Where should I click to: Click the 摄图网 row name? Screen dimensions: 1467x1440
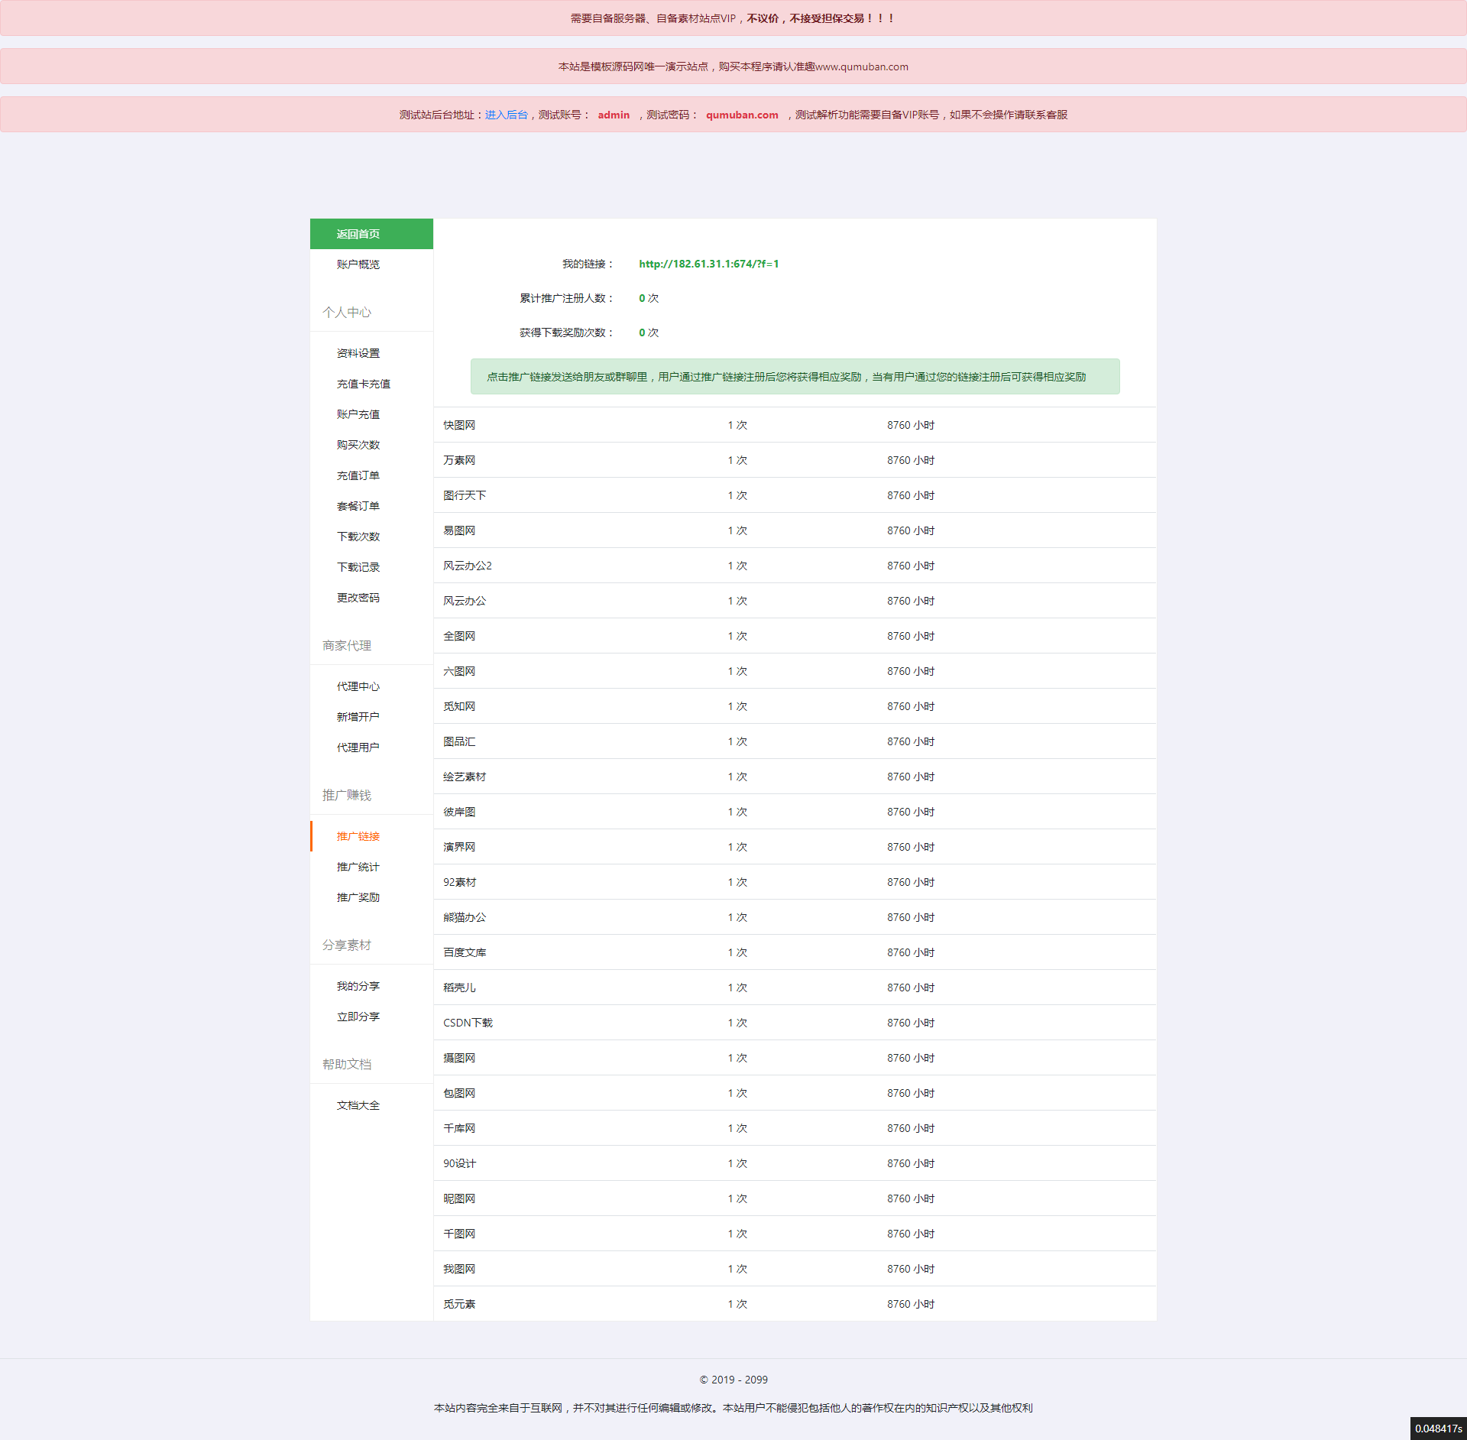tap(459, 1058)
